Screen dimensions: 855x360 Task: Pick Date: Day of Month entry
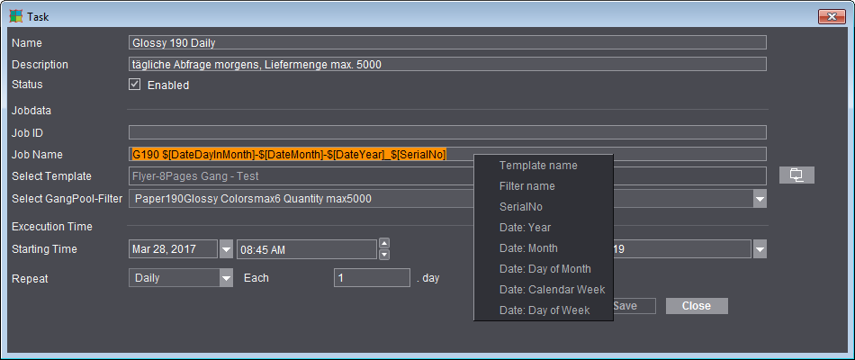(x=544, y=269)
